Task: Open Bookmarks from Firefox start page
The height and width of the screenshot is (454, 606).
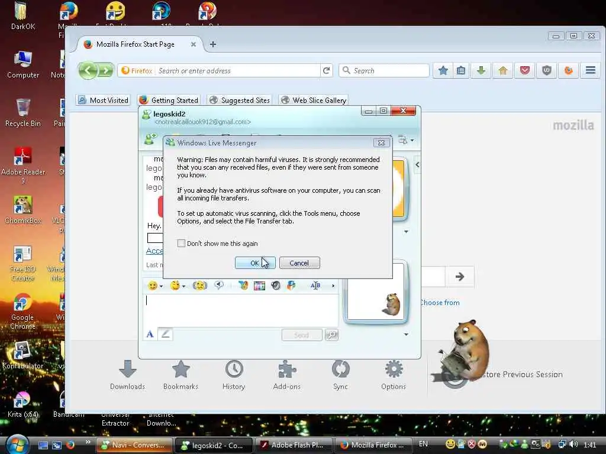Action: [x=180, y=375]
